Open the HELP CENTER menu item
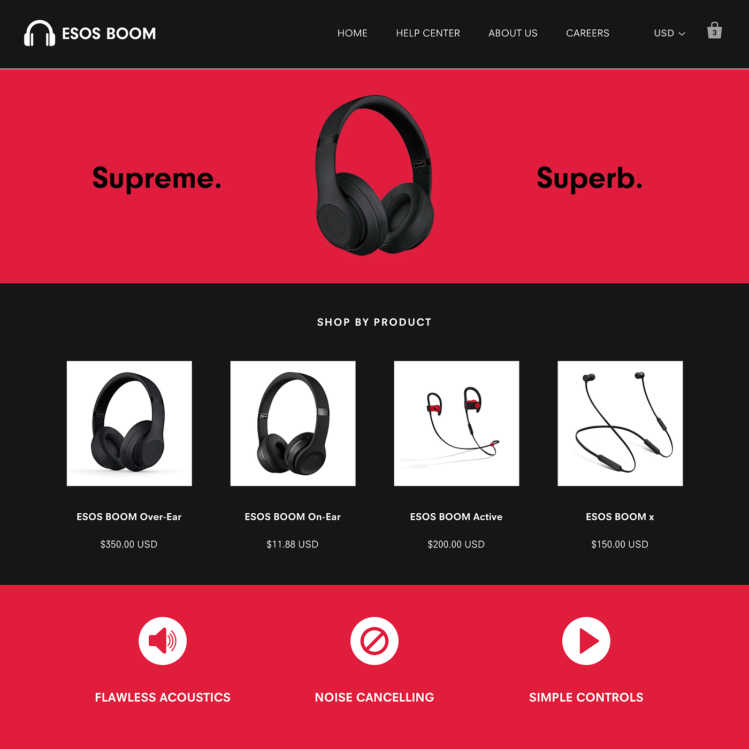This screenshot has width=749, height=749. [x=428, y=33]
